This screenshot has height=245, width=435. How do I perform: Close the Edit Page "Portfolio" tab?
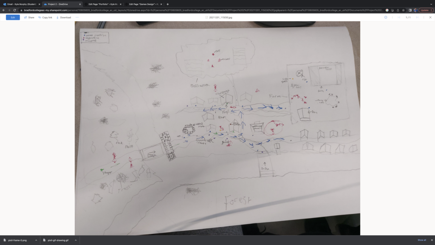point(120,4)
